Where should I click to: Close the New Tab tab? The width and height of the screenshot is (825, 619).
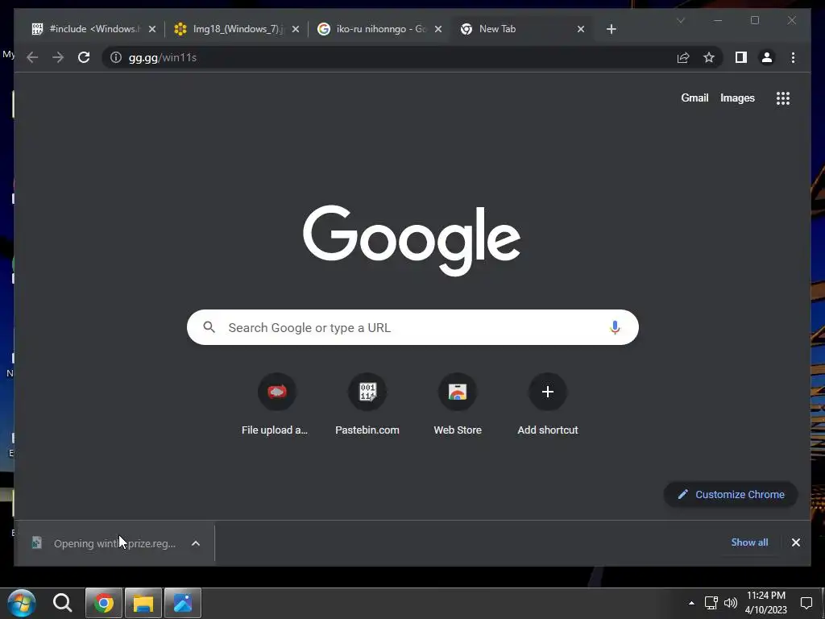[x=580, y=29]
